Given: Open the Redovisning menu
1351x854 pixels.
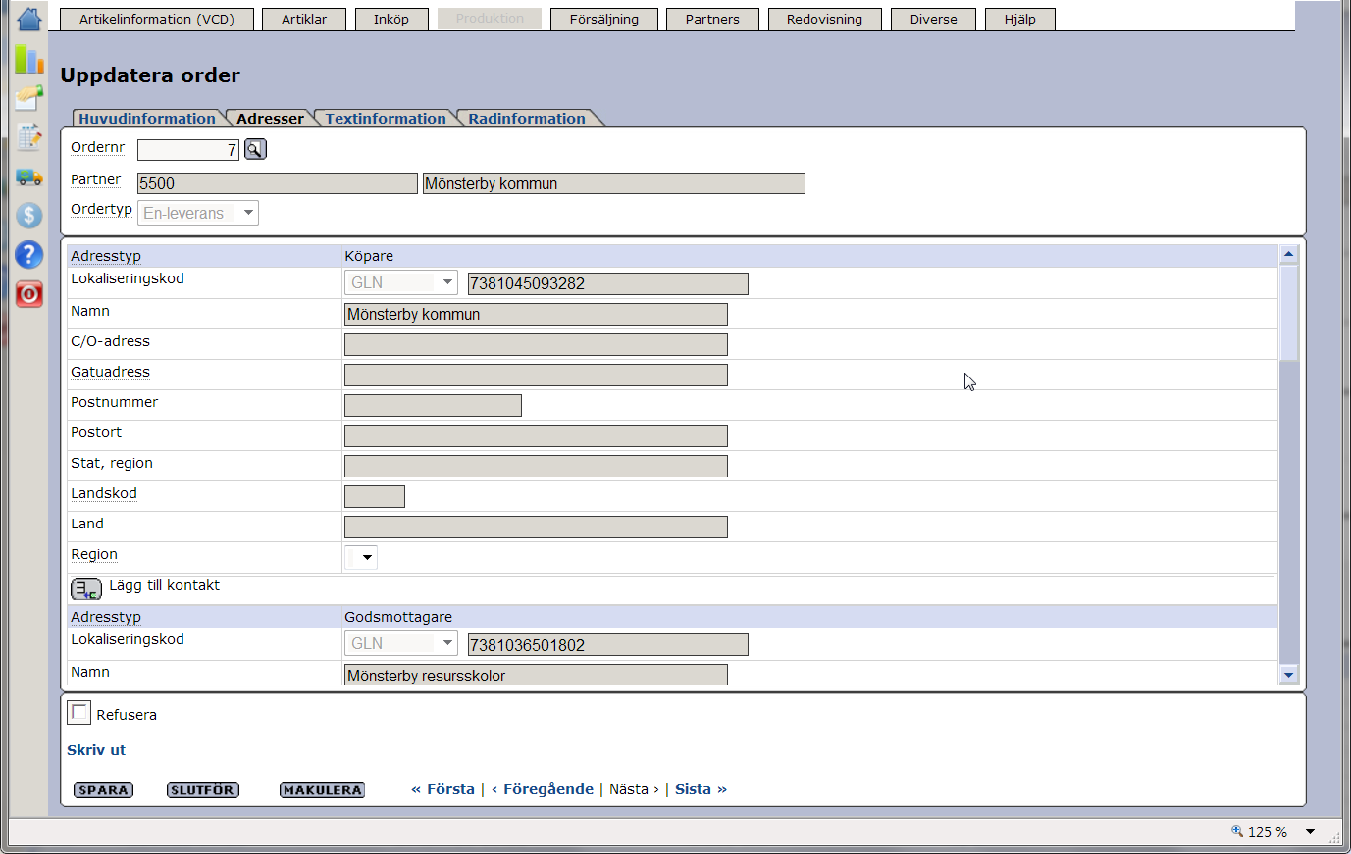Looking at the screenshot, I should 824,19.
